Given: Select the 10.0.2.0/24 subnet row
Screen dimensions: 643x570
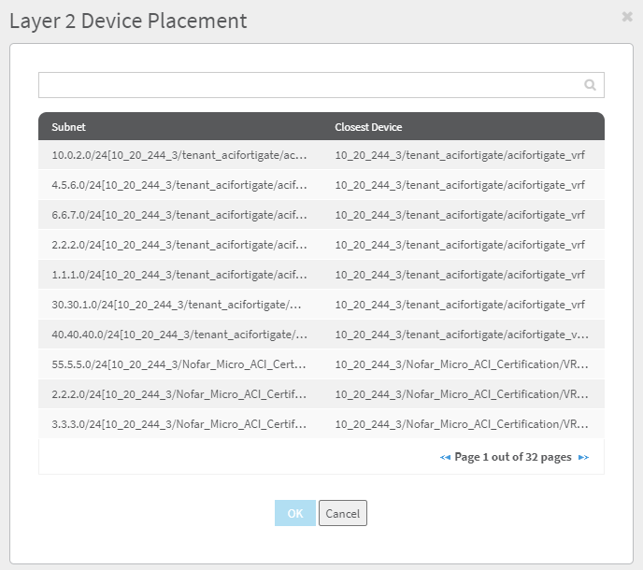Looking at the screenshot, I should pyautogui.click(x=179, y=155).
